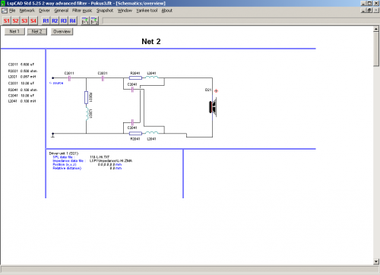Click the Net 2 heading text
This screenshot has width=380, height=275.
pos(151,42)
